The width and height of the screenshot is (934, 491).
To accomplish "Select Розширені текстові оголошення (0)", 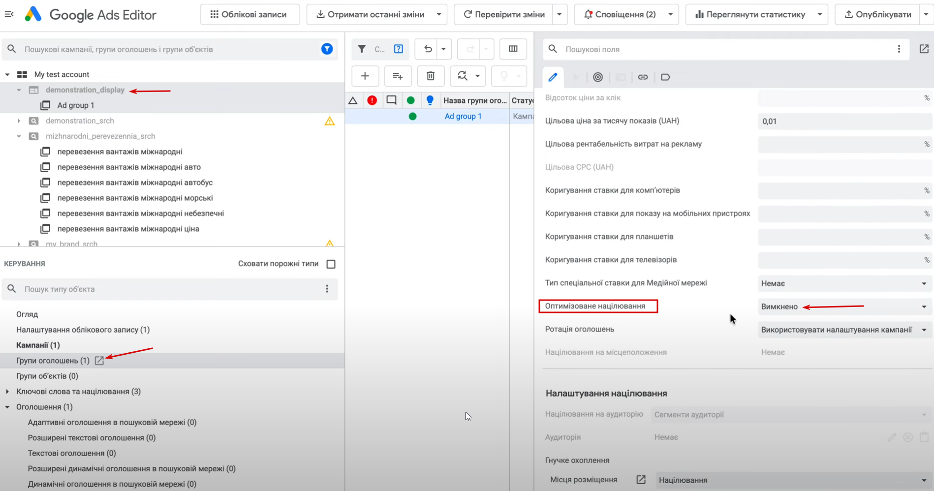I will (x=92, y=438).
